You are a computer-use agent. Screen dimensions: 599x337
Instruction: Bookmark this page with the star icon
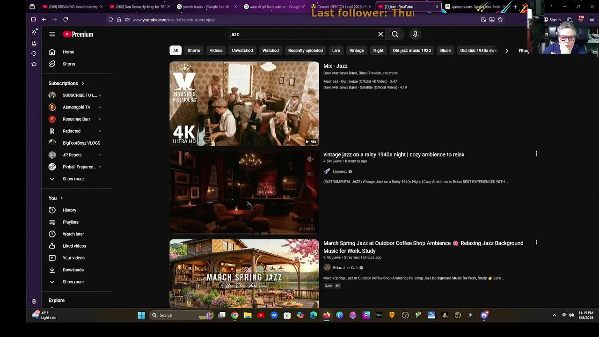click(x=500, y=20)
